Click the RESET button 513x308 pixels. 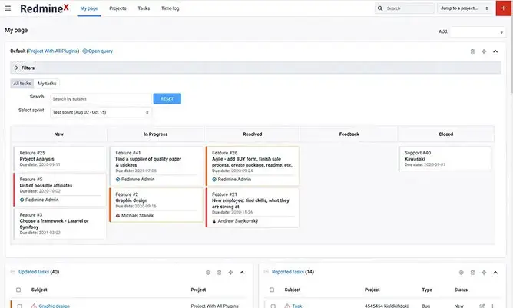coord(167,98)
